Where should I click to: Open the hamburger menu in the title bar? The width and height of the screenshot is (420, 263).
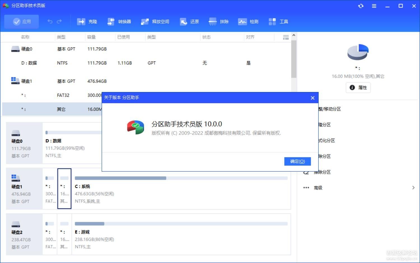pyautogui.click(x=374, y=6)
